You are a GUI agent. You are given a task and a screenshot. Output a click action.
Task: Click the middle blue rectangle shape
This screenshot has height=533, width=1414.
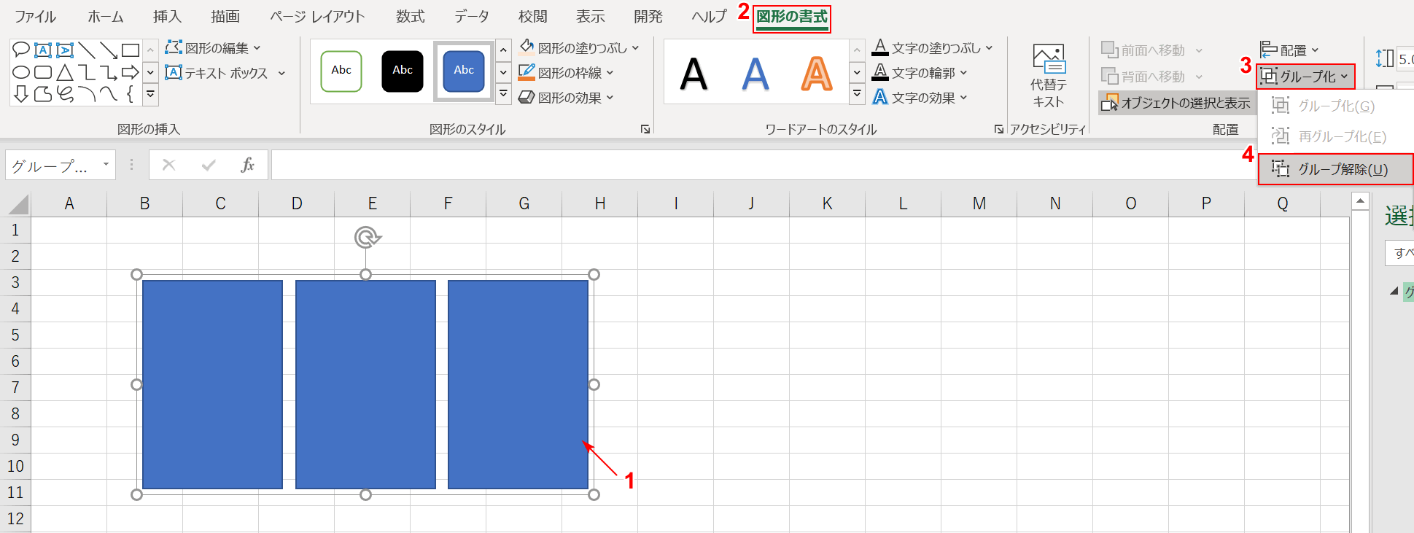[365, 384]
